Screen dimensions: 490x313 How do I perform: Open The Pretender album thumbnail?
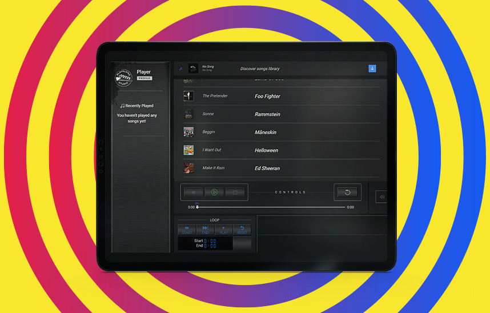188,96
